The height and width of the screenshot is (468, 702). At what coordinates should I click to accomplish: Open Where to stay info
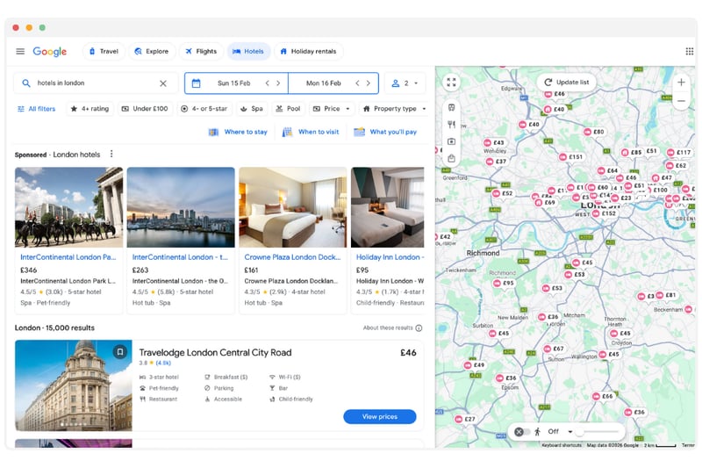pyautogui.click(x=238, y=132)
